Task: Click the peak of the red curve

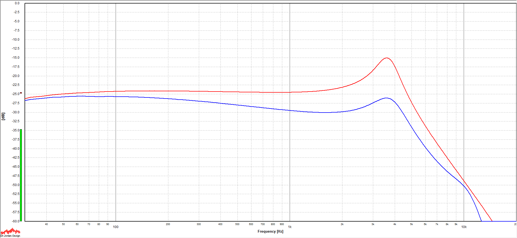Action: coord(387,58)
